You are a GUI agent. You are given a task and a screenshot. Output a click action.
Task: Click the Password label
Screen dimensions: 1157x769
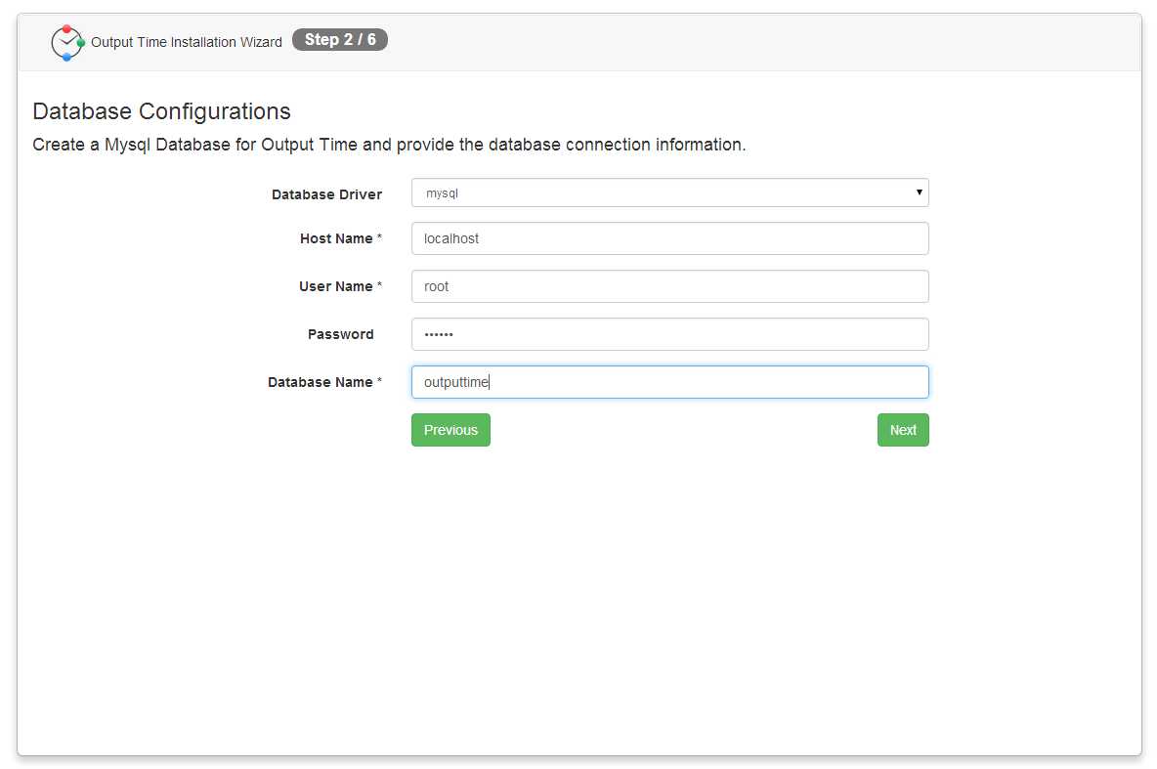pyautogui.click(x=341, y=334)
